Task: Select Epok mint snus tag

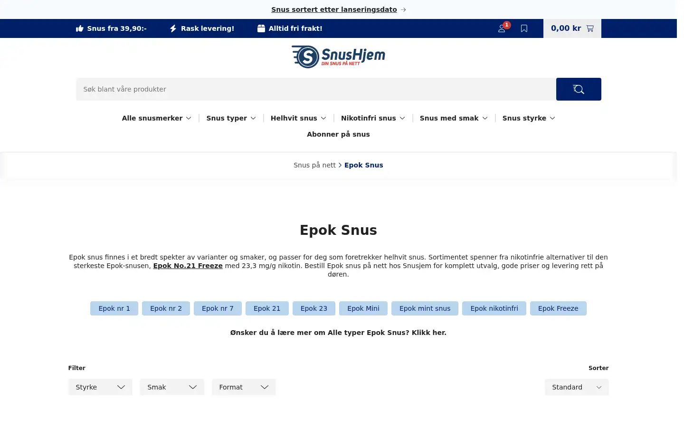Action: [x=425, y=308]
